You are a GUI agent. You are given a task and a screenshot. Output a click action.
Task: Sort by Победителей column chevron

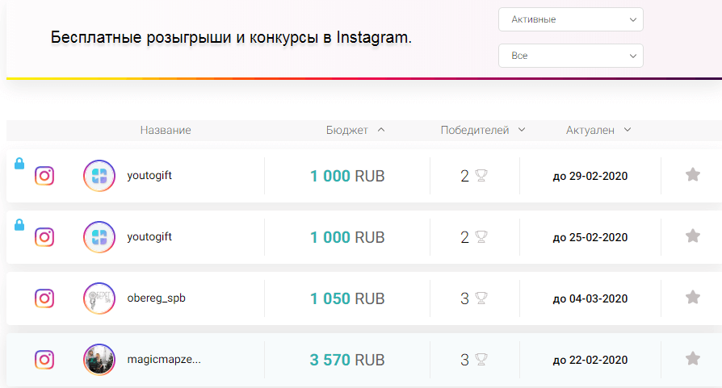tap(522, 130)
